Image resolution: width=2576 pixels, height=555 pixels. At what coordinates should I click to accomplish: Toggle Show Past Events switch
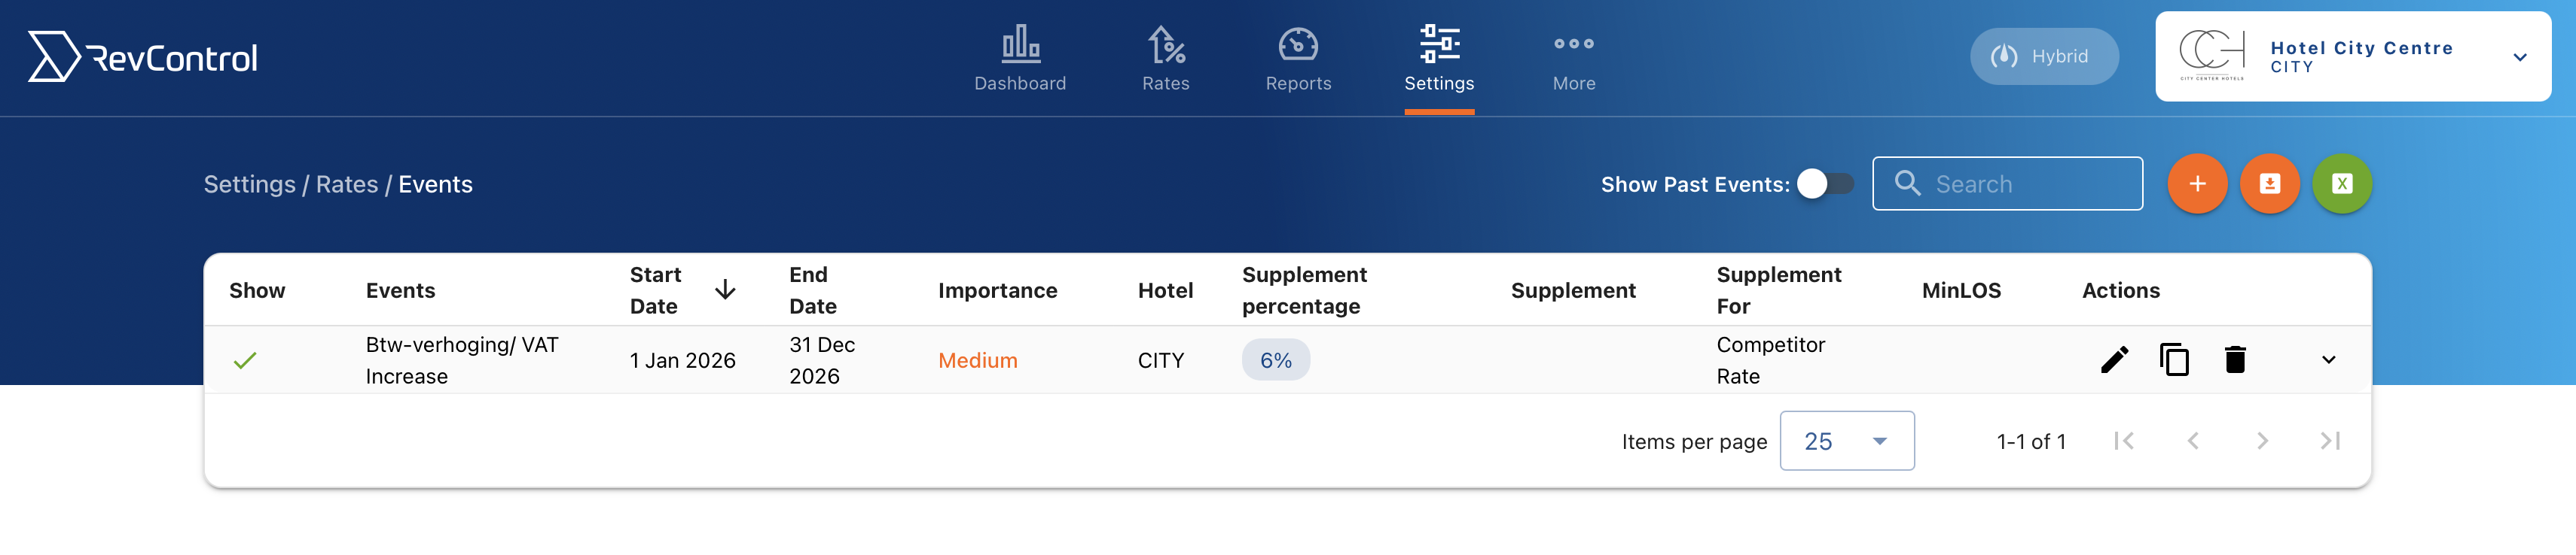point(1825,183)
